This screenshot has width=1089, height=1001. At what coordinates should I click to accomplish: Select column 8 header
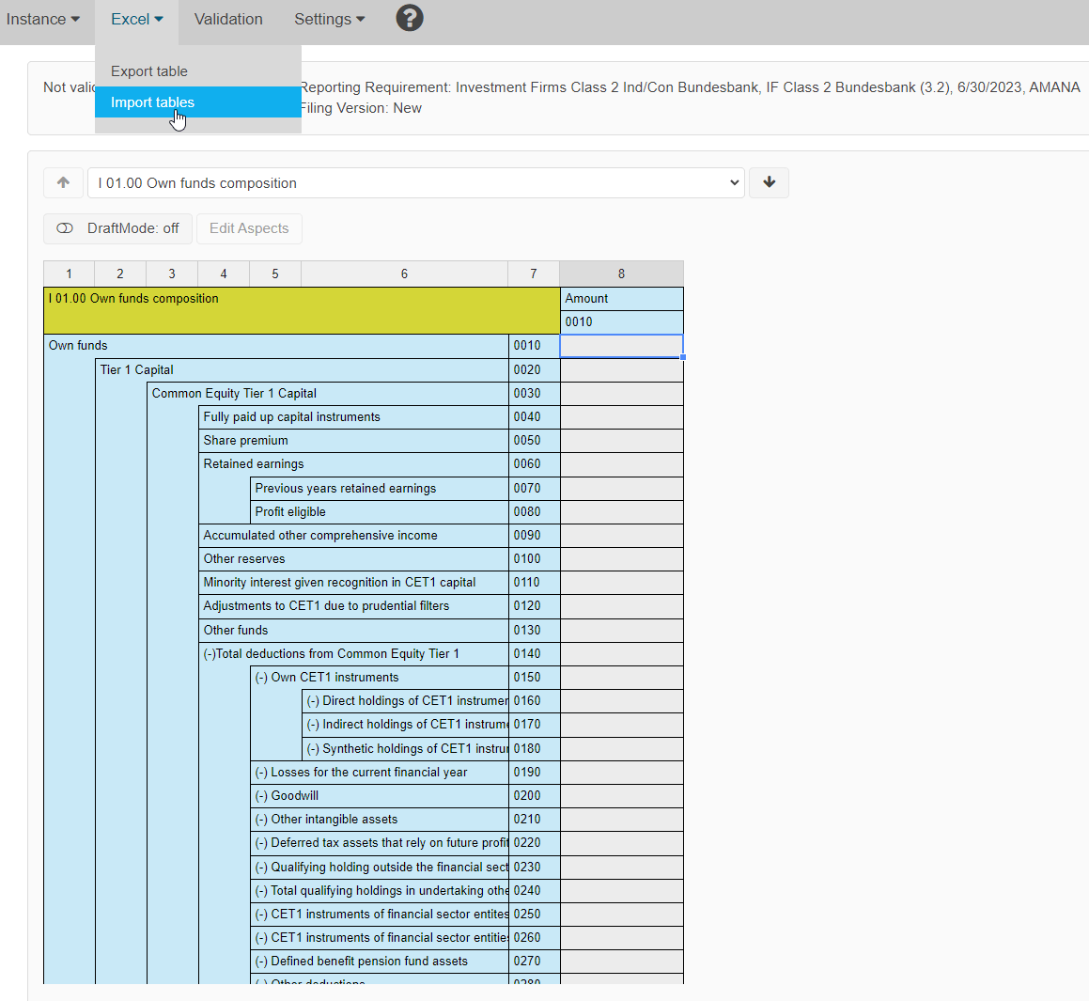pyautogui.click(x=621, y=274)
